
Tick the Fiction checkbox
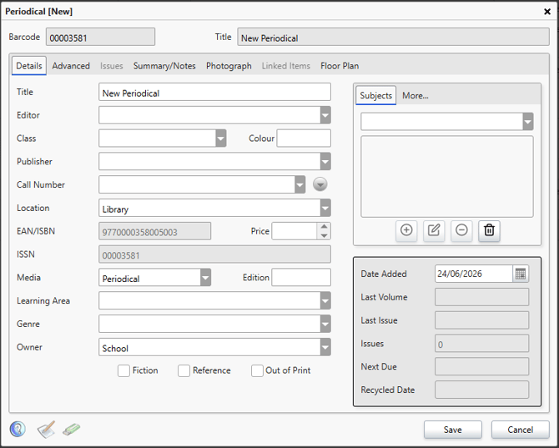coord(123,370)
